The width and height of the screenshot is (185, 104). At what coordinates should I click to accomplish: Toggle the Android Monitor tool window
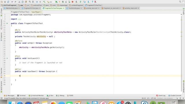(36, 96)
